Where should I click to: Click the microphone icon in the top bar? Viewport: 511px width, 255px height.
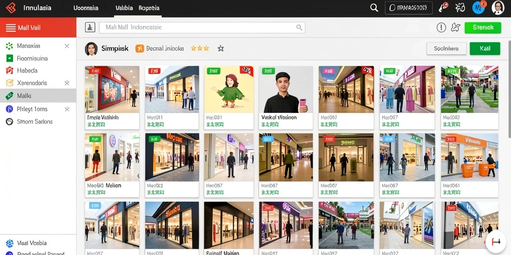click(x=443, y=7)
